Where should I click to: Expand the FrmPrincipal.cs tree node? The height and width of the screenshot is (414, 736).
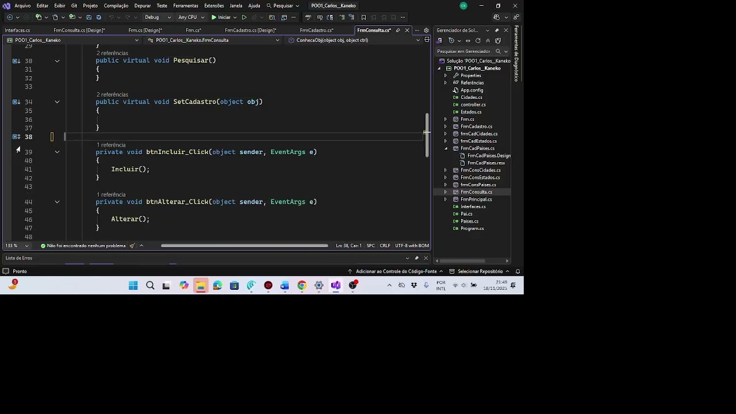(x=445, y=200)
